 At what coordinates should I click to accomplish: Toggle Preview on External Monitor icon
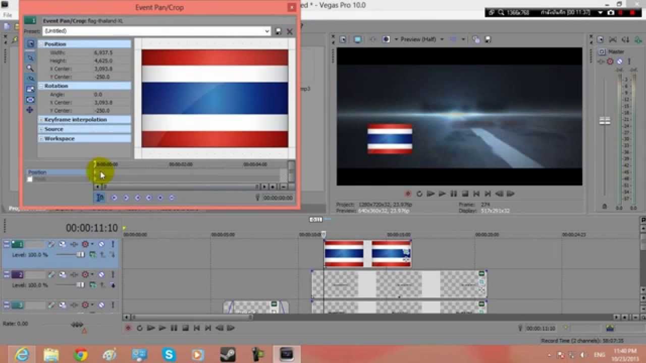pyautogui.click(x=358, y=39)
